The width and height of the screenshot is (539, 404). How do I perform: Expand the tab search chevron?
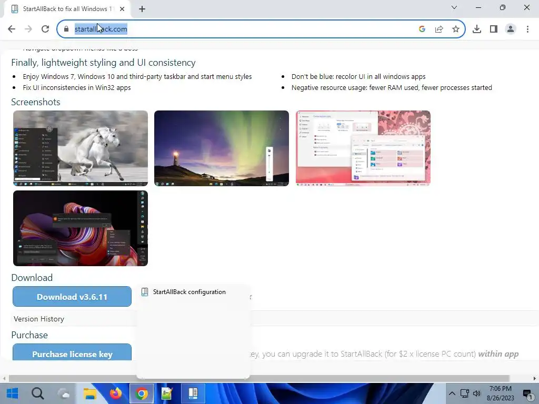coord(454,7)
